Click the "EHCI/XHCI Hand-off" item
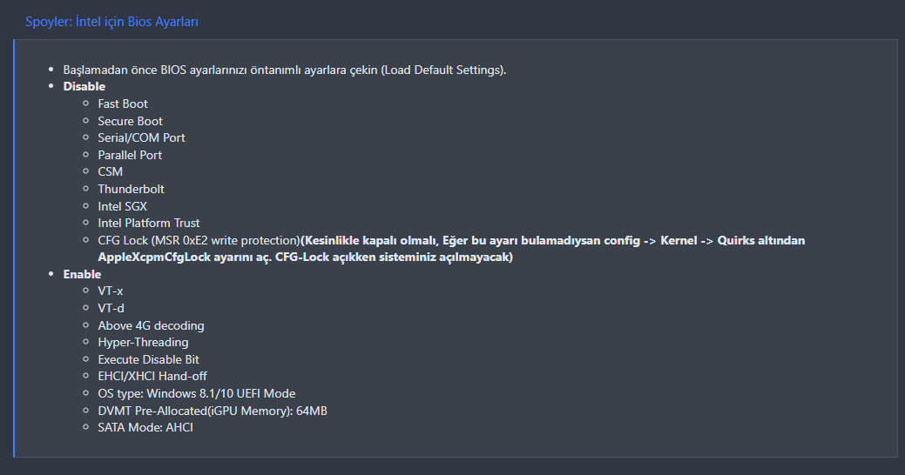Image resolution: width=905 pixels, height=475 pixels. point(152,376)
